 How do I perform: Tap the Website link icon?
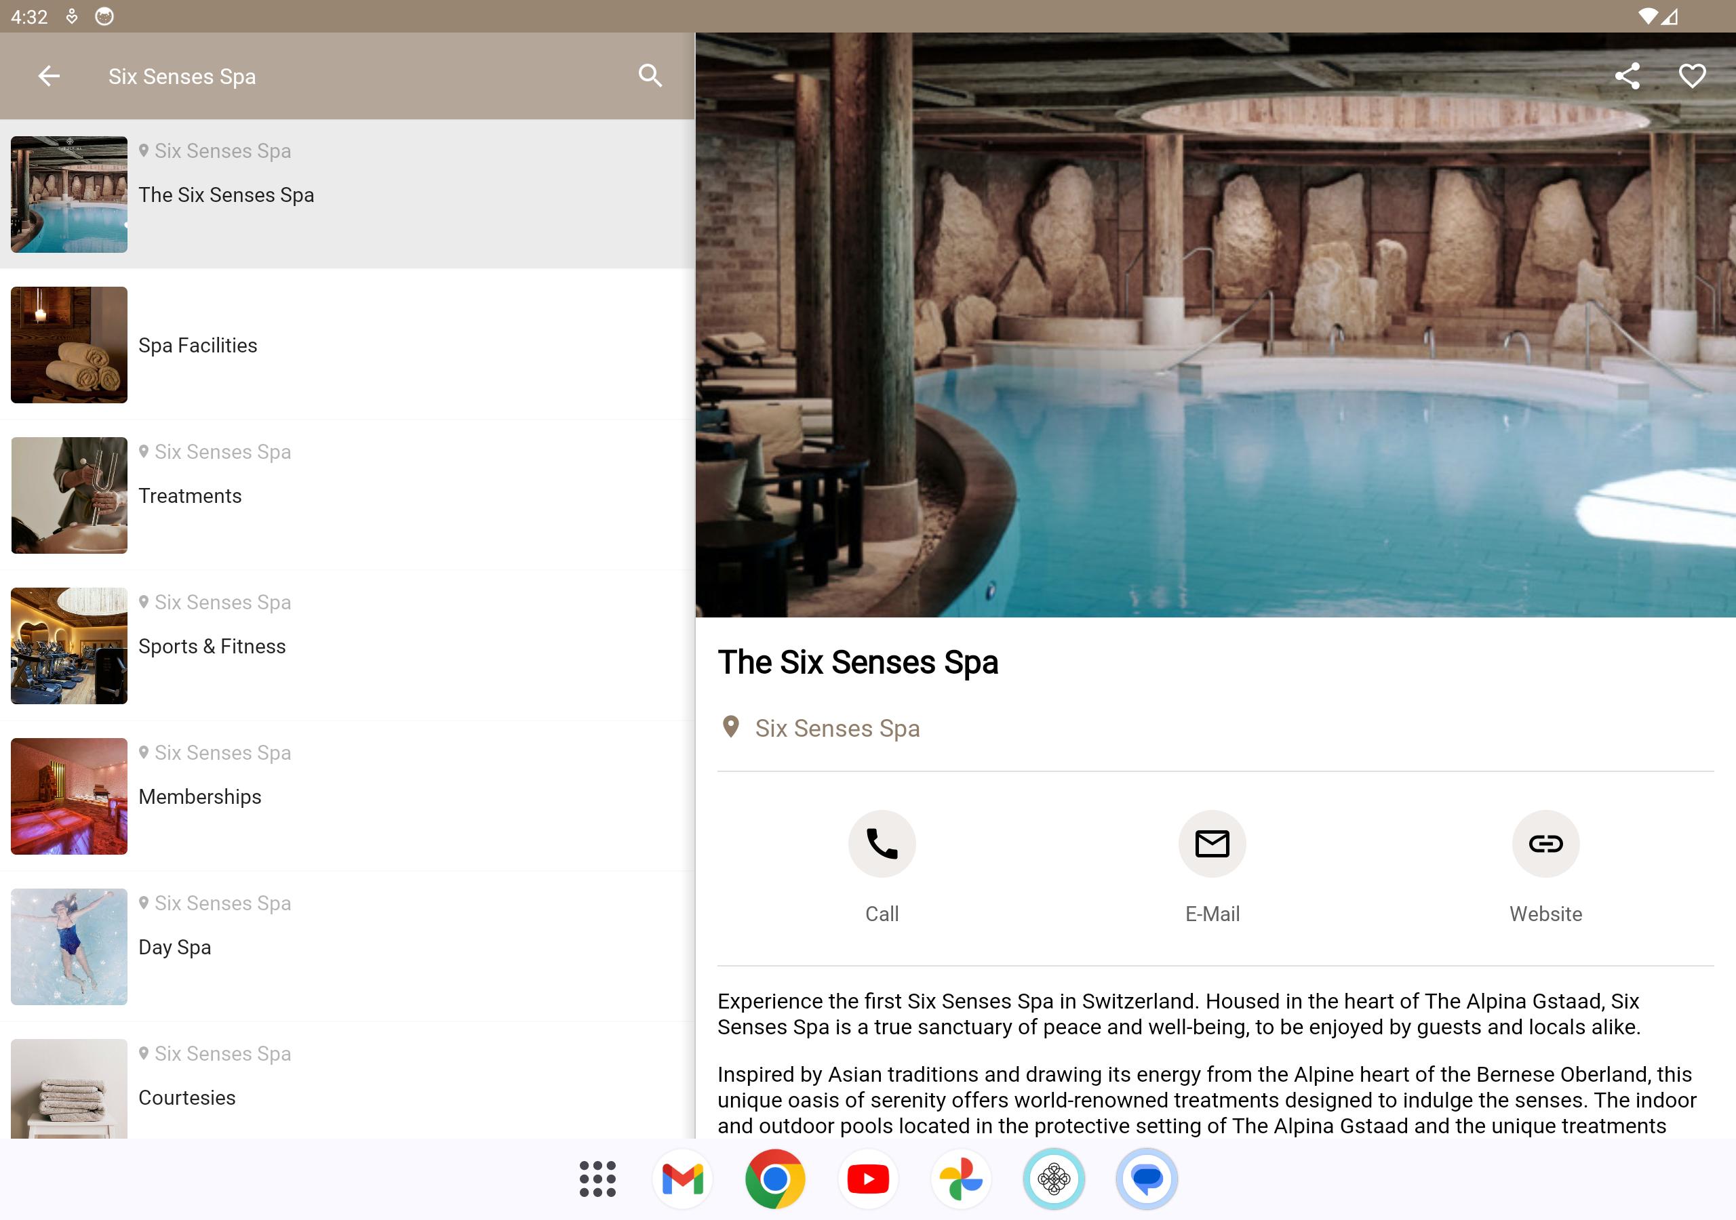(1545, 844)
